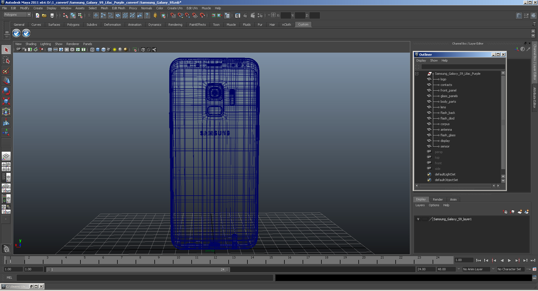
Task: Toggle wireframe display in viewport toolbar
Action: tap(92, 50)
